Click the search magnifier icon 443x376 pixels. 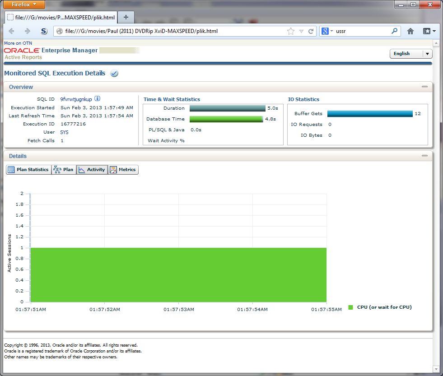point(394,31)
